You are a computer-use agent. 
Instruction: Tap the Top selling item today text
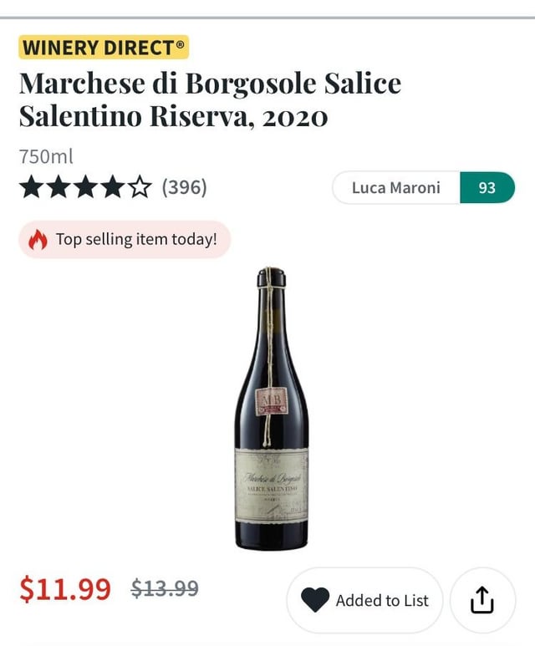point(136,240)
